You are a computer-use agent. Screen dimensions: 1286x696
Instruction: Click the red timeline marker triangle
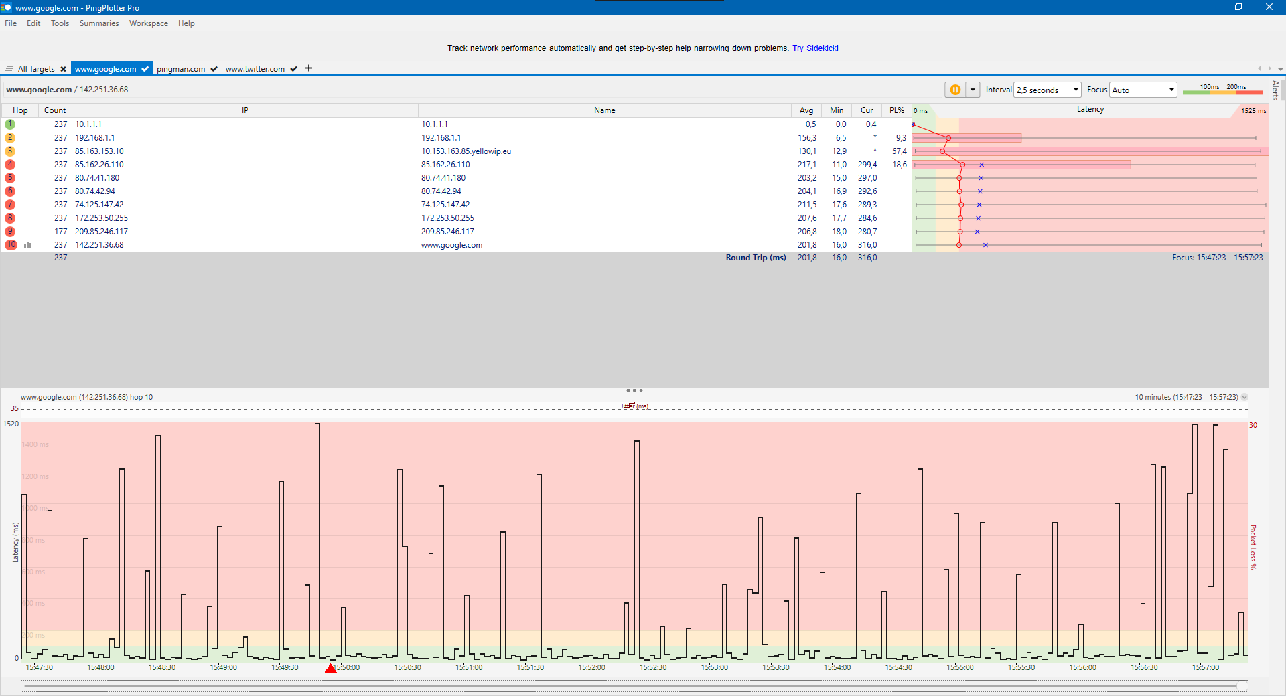point(330,669)
